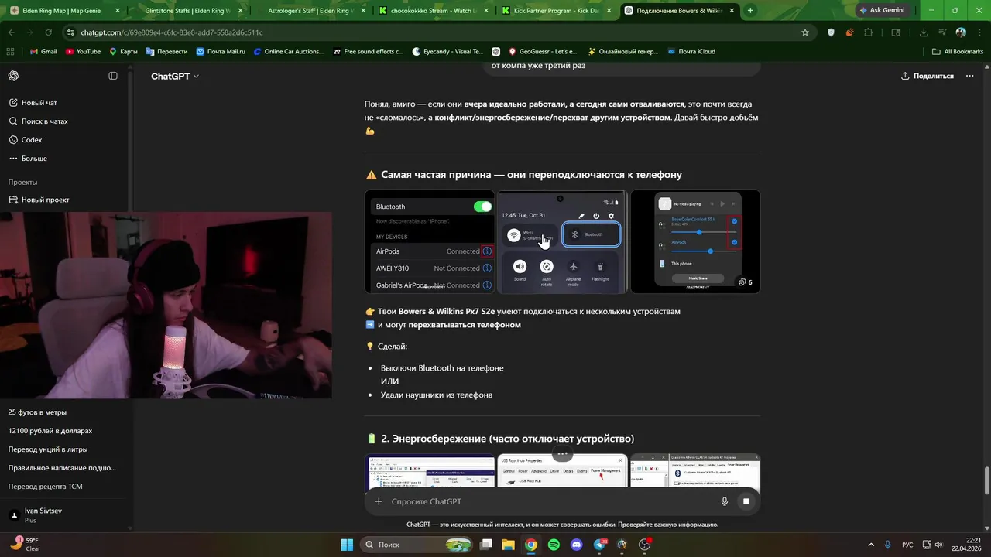Open the orange extension icon in toolbar
This screenshot has width=991, height=557.
[x=849, y=32]
